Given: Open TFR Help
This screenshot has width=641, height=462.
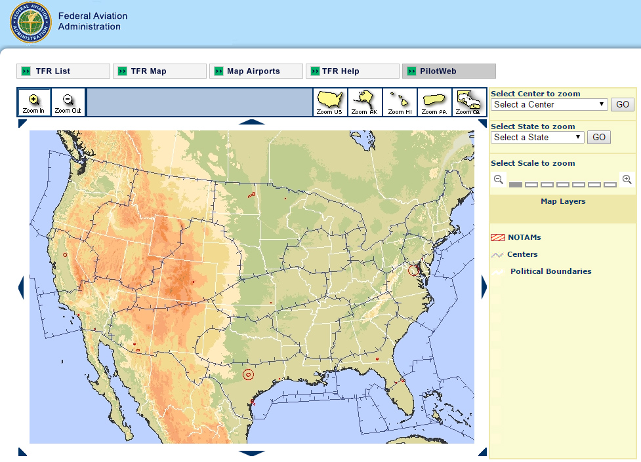Looking at the screenshot, I should pyautogui.click(x=352, y=71).
